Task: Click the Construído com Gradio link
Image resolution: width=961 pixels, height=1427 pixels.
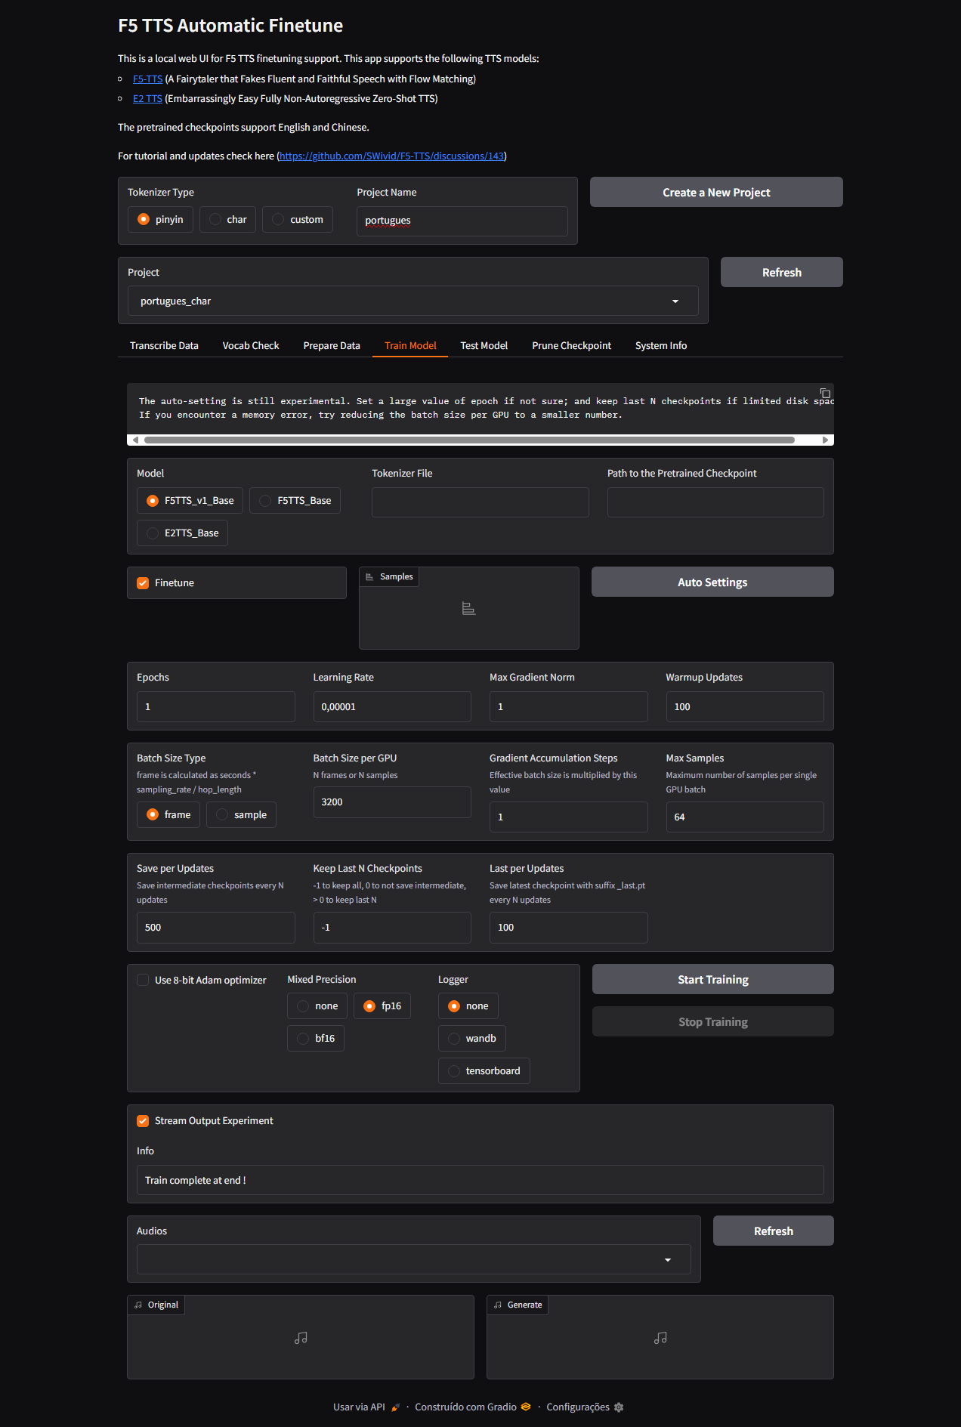Action: pos(473,1407)
